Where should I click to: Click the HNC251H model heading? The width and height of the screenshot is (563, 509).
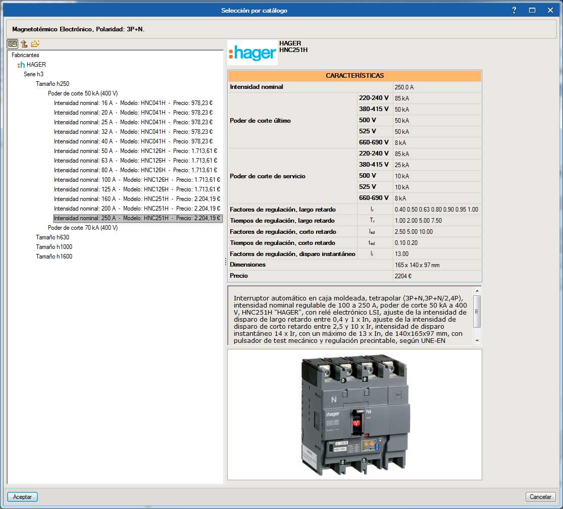tap(293, 50)
